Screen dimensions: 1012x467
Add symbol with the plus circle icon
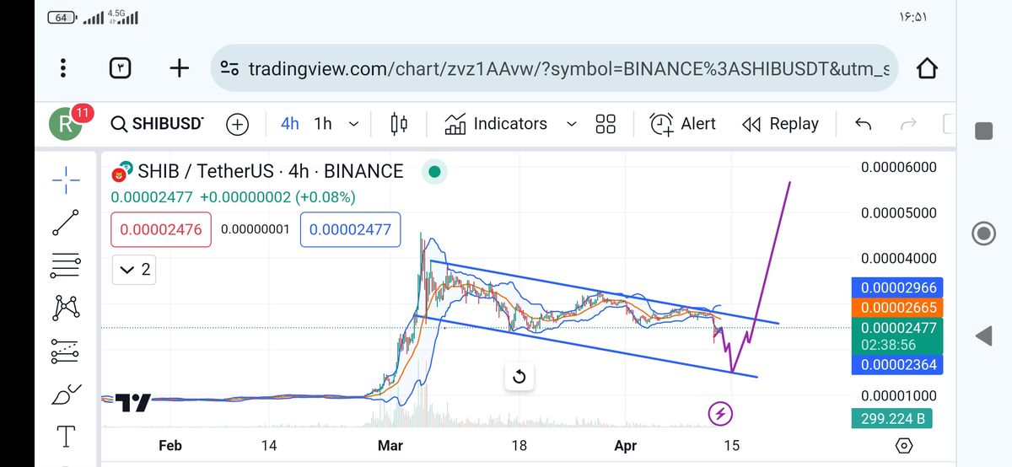[238, 124]
